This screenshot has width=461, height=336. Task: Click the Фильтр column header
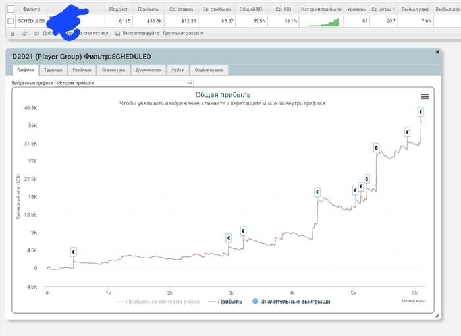point(32,9)
